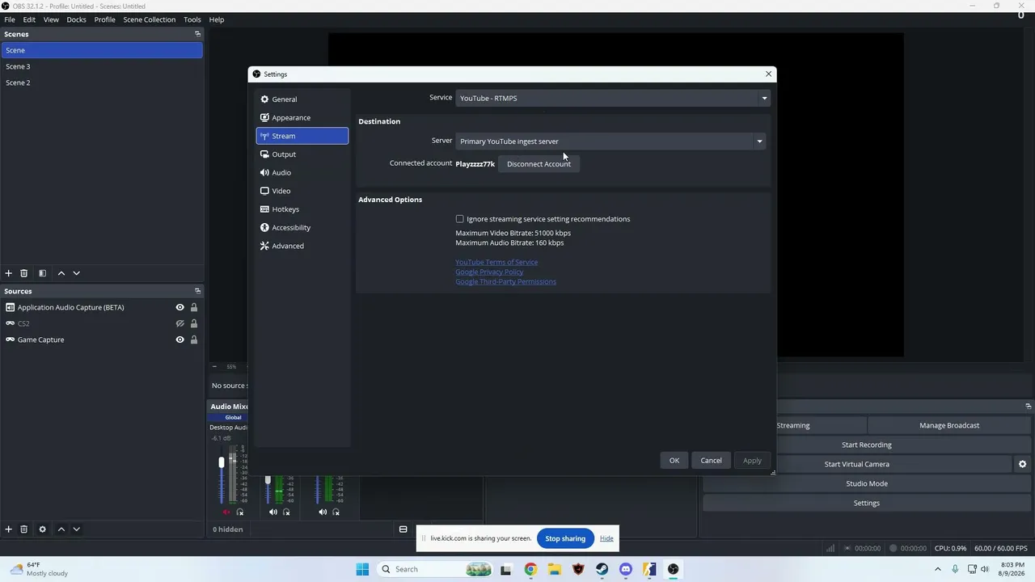The width and height of the screenshot is (1035, 582).
Task: Open the Windows Start menu
Action: pos(362,569)
